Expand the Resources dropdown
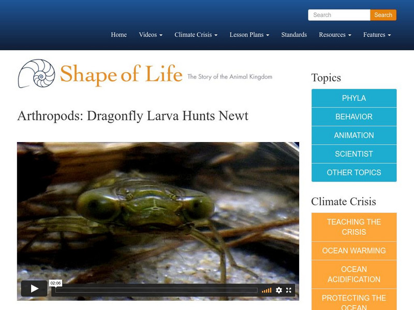The width and height of the screenshot is (414, 310). pyautogui.click(x=334, y=35)
